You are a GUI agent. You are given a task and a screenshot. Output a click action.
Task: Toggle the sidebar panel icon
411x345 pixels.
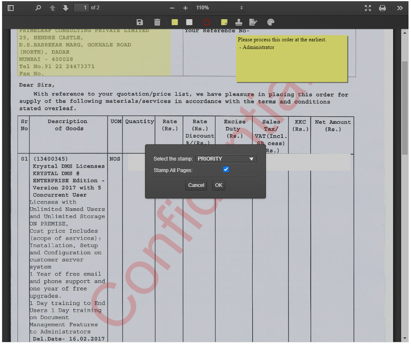point(11,8)
